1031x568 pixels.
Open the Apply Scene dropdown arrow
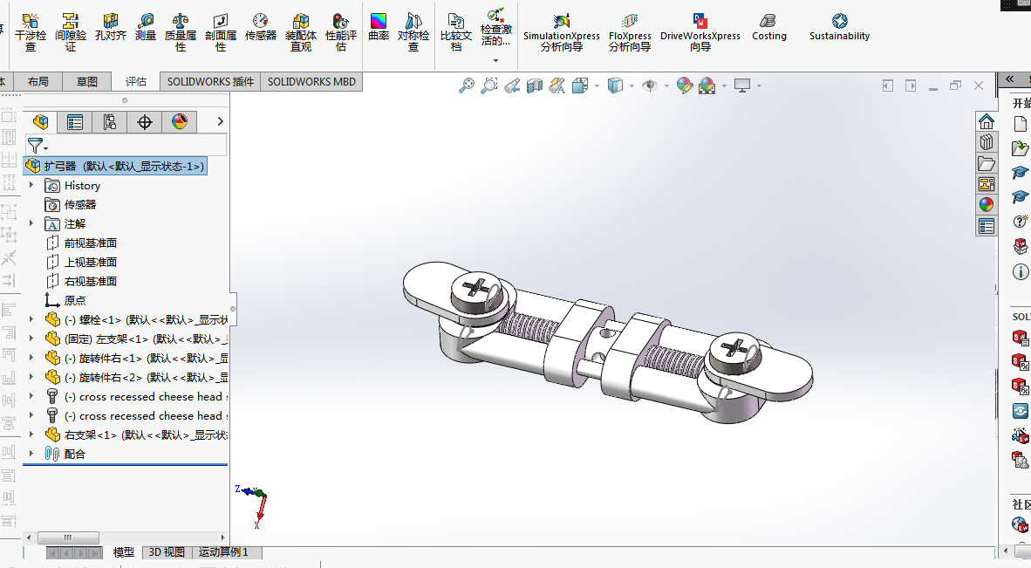tap(725, 86)
